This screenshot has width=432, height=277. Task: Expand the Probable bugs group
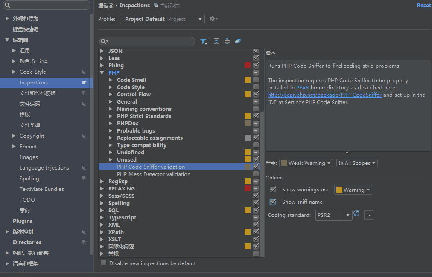[111, 131]
